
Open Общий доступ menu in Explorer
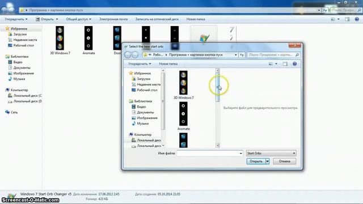pos(78,19)
